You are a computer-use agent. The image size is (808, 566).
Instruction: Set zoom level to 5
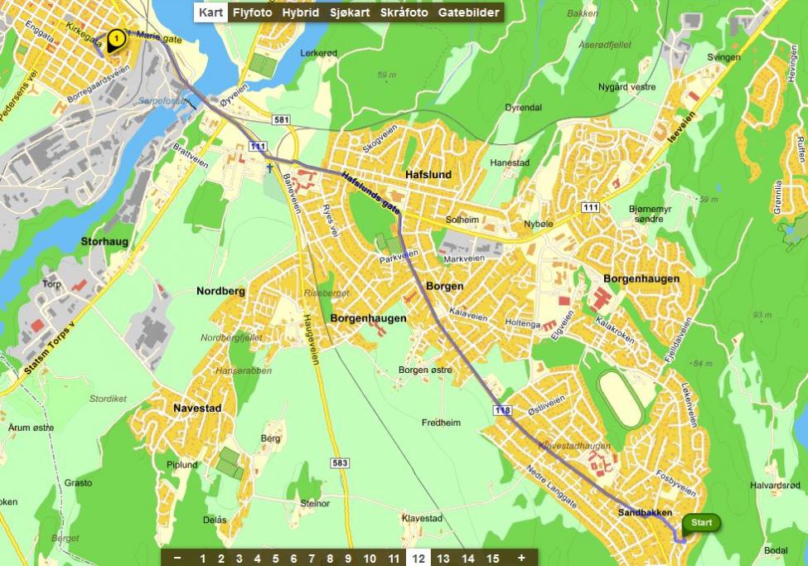pos(275,559)
